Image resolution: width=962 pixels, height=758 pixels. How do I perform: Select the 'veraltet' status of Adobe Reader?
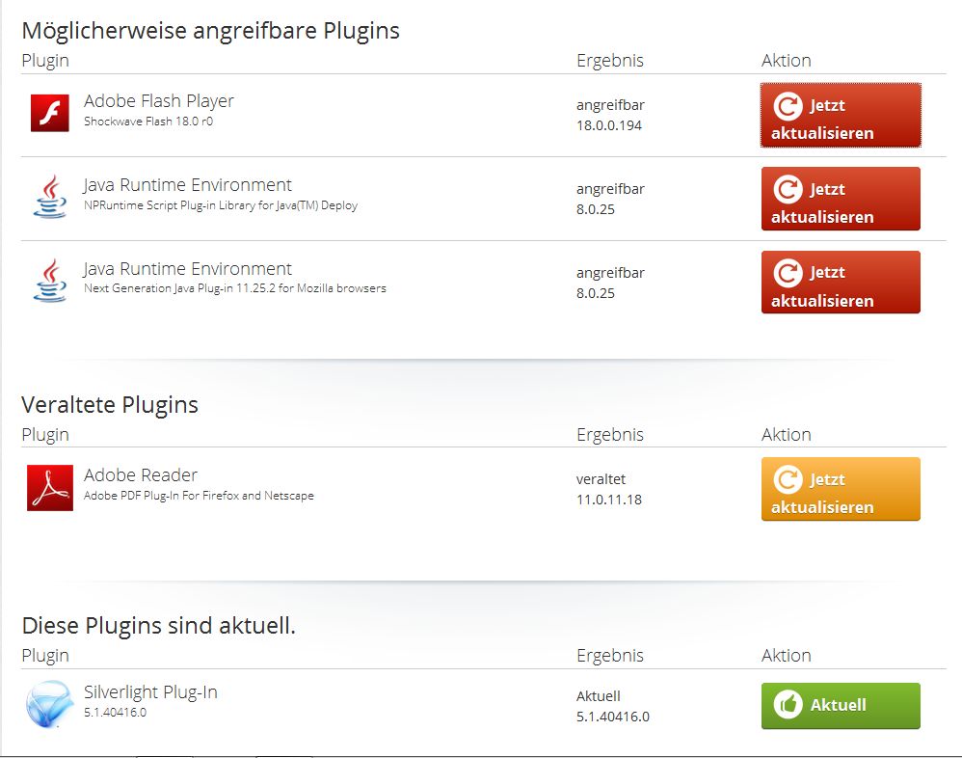click(601, 479)
